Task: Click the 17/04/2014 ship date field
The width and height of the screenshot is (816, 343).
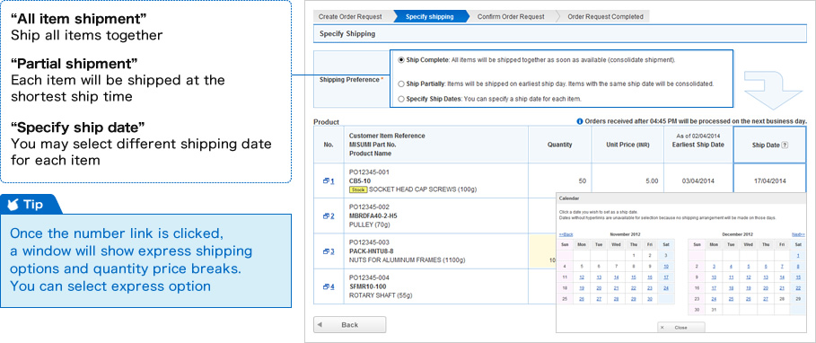Action: (769, 180)
